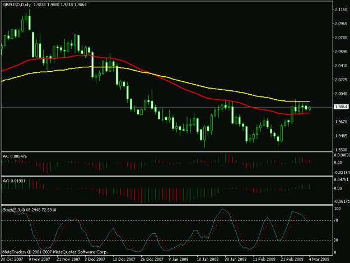Click the 18 Jan 2008 date label

(x=208, y=259)
